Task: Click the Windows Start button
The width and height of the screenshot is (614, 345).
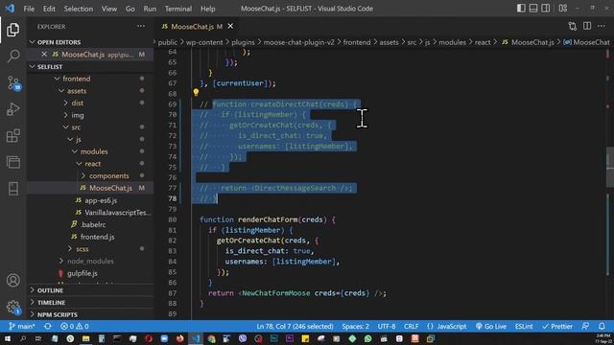Action: pos(8,338)
